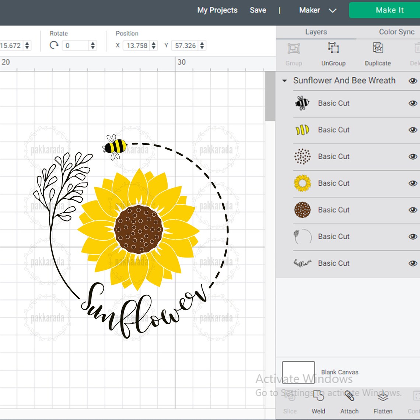Switch to the Color Sync tab
Viewport: 420px width, 420px height.
tap(397, 32)
